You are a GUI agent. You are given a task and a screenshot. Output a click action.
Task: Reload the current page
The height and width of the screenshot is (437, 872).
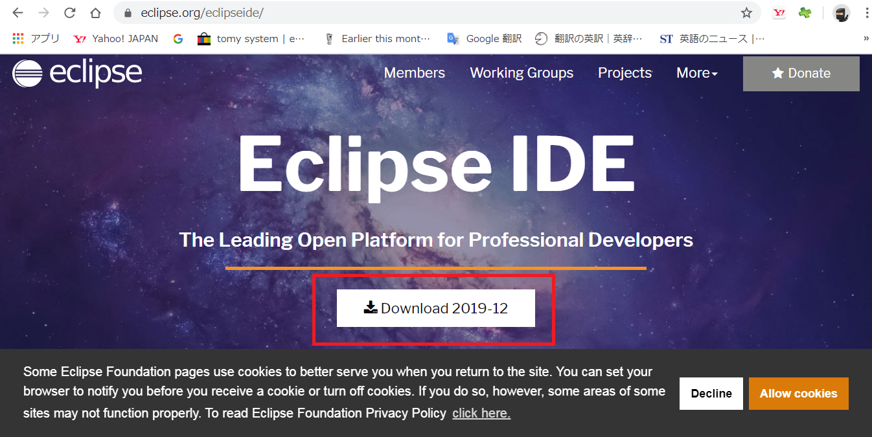tap(68, 12)
